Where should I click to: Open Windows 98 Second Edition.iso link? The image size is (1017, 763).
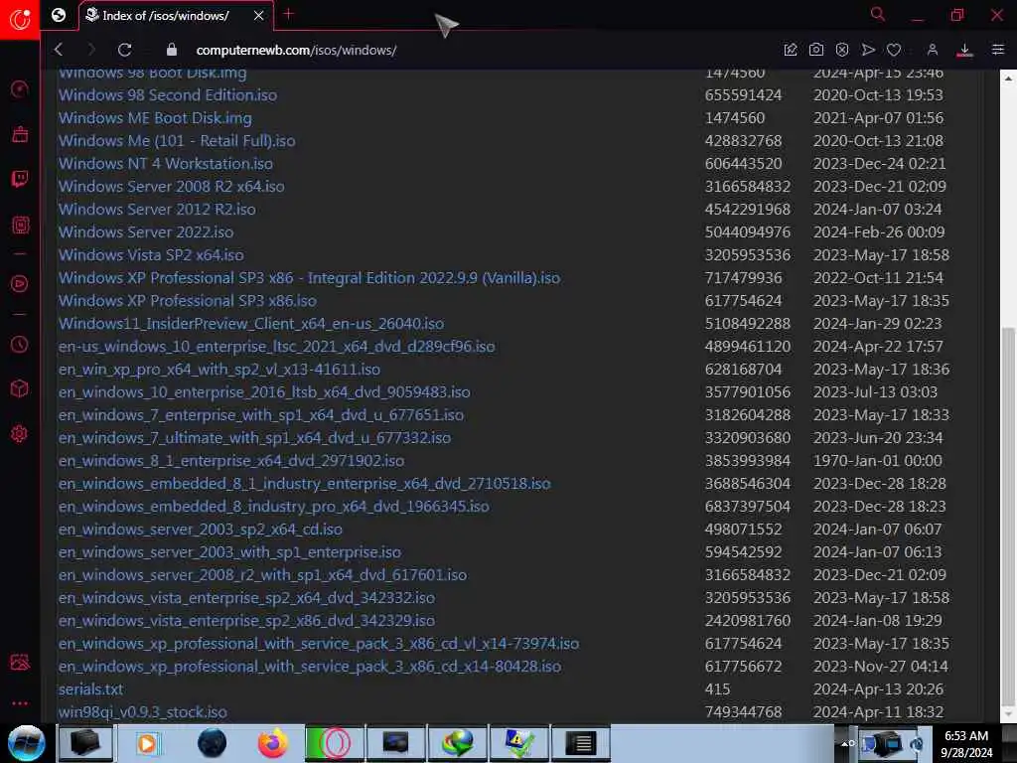167,95
